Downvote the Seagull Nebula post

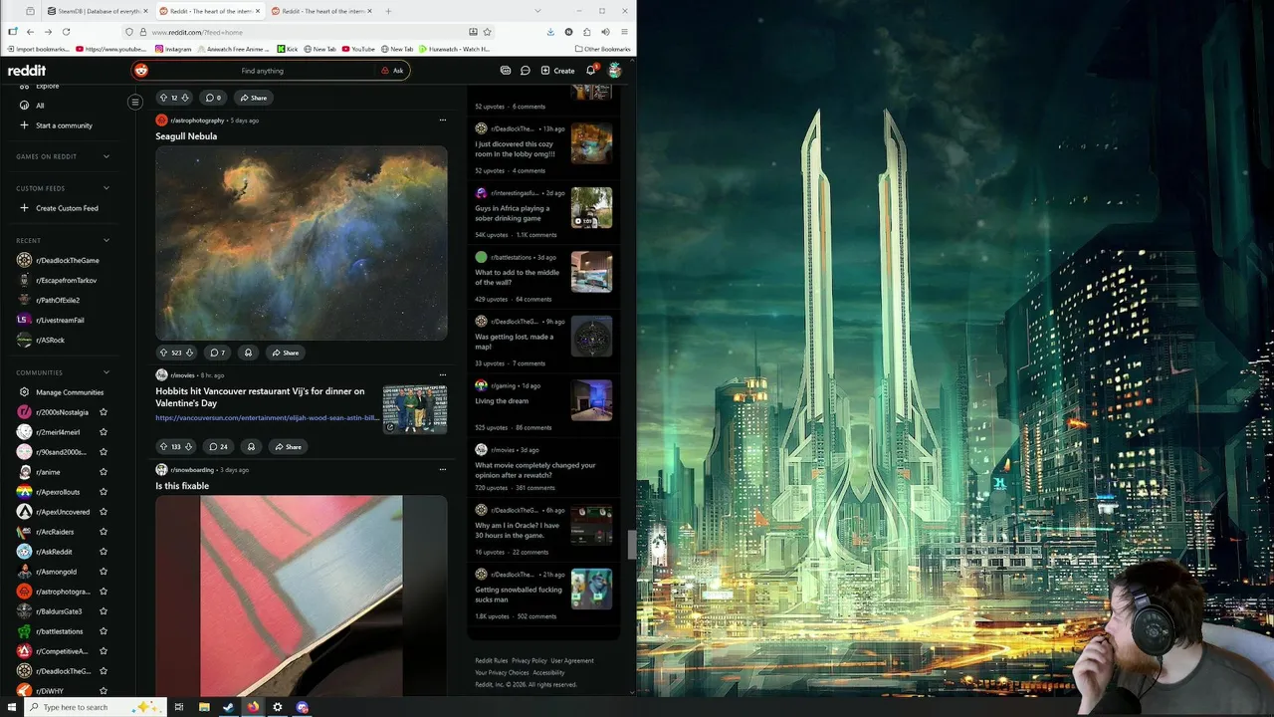189,353
